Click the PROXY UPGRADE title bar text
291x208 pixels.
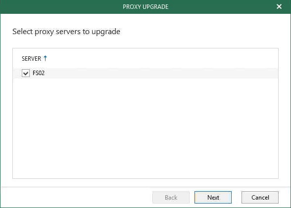tap(145, 7)
